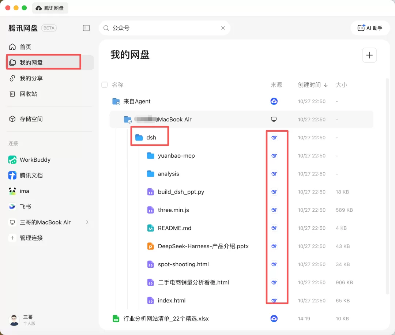This screenshot has width=395, height=335.
Task: Click the source icon on three.min.js row
Action: (274, 210)
